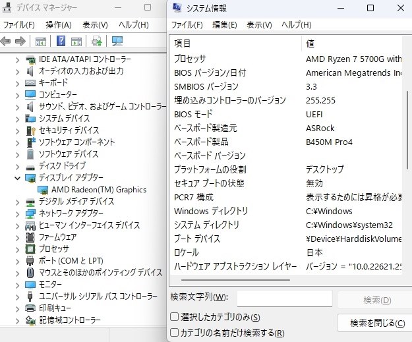This screenshot has width=412, height=342.
Task: Select the ユニバーサル シリアル バス USB icon
Action: [x=30, y=296]
